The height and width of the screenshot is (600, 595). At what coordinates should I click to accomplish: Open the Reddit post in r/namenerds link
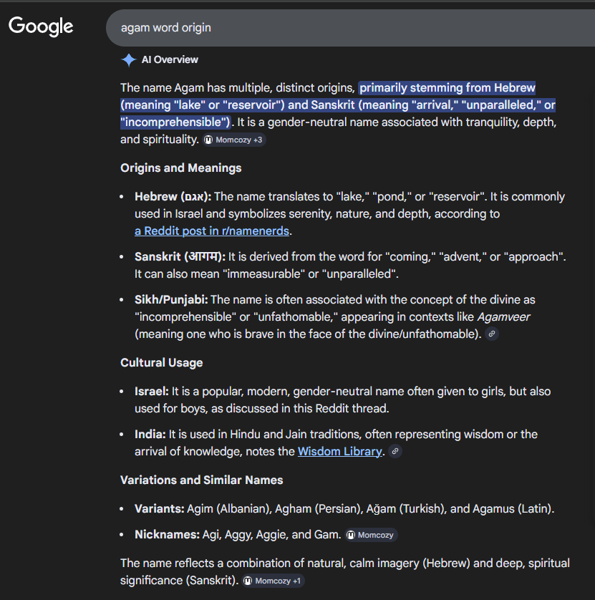coord(212,231)
